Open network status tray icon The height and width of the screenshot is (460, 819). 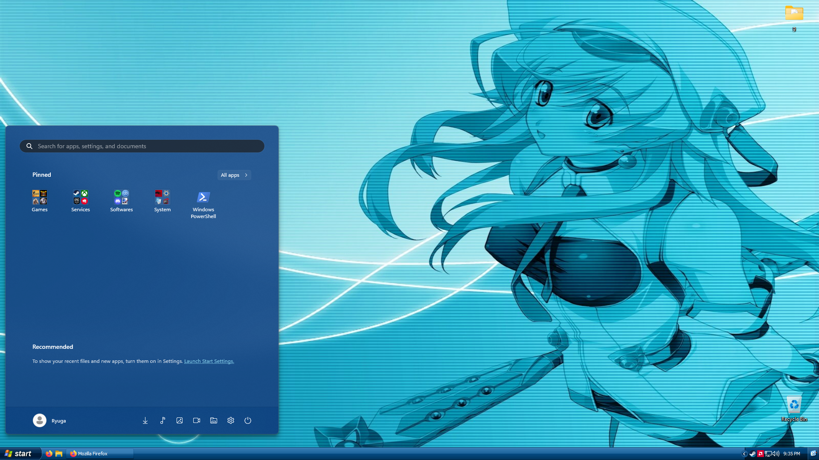tap(768, 454)
